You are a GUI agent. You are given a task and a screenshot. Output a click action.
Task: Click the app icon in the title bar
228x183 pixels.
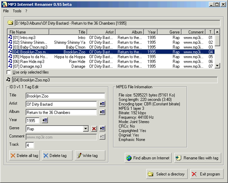point(4,4)
